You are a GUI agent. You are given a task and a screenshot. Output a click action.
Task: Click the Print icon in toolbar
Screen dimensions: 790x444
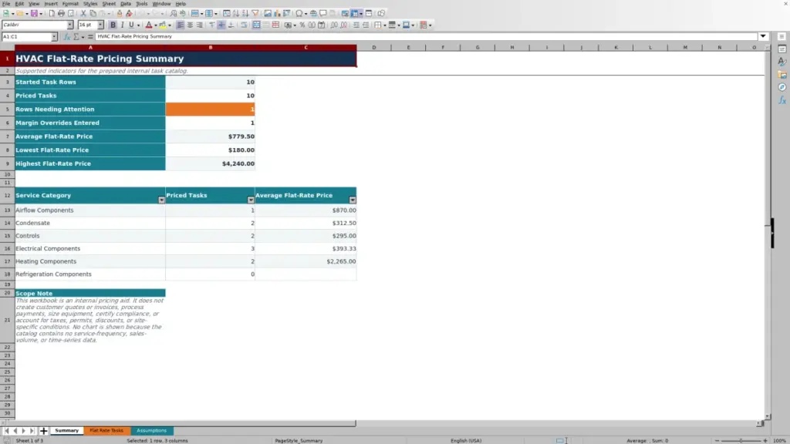61,13
